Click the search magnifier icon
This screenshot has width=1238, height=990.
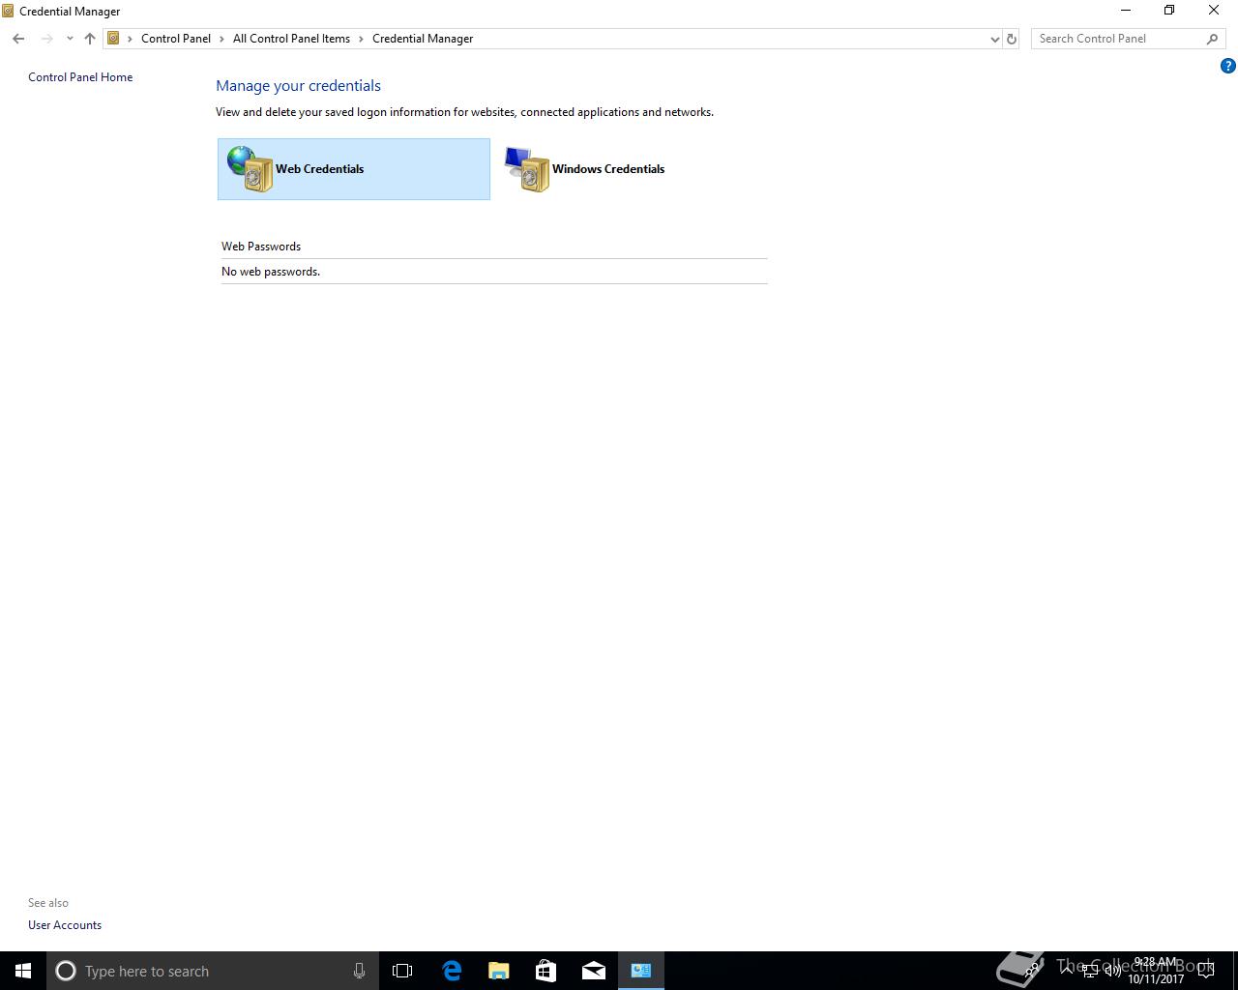click(x=1213, y=39)
